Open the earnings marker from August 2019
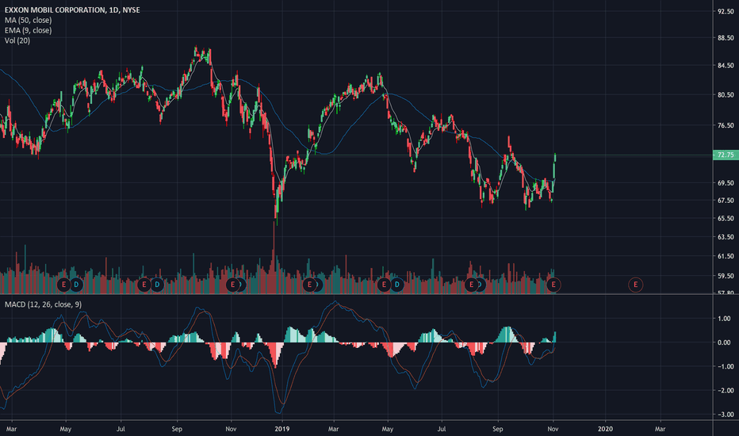 [x=471, y=285]
